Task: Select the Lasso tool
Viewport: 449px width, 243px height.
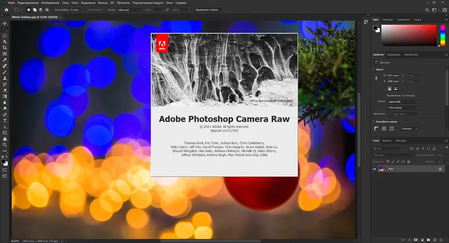Action: click(x=4, y=35)
